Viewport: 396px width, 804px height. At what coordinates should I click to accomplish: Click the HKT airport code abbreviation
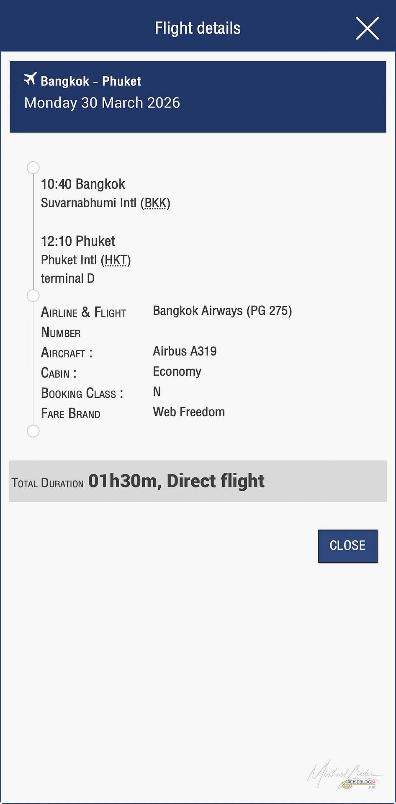(116, 260)
